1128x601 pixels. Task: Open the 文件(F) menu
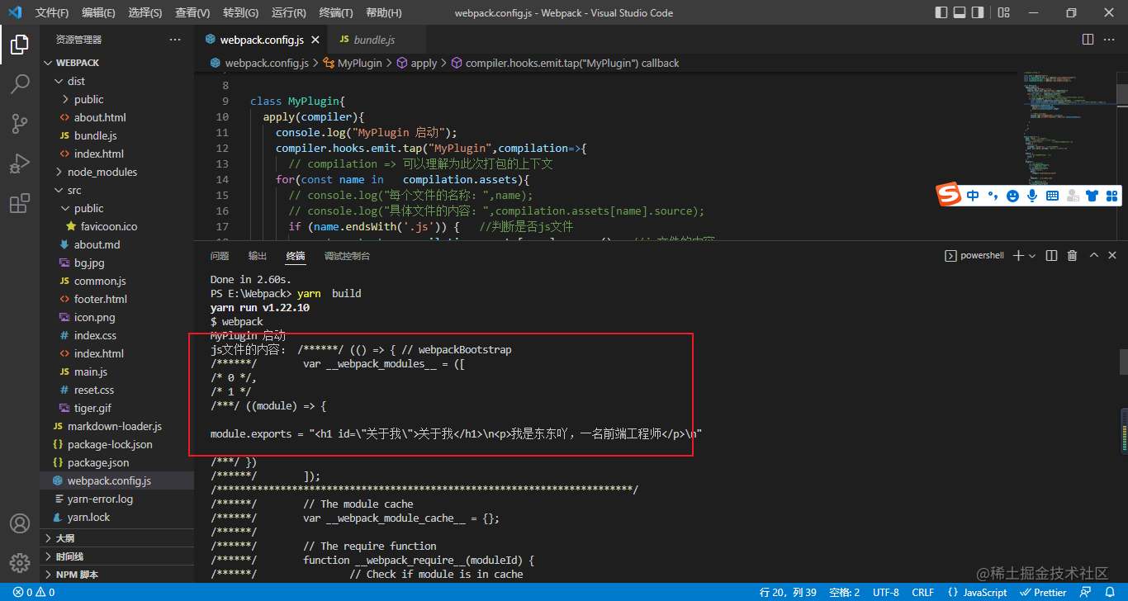(51, 12)
